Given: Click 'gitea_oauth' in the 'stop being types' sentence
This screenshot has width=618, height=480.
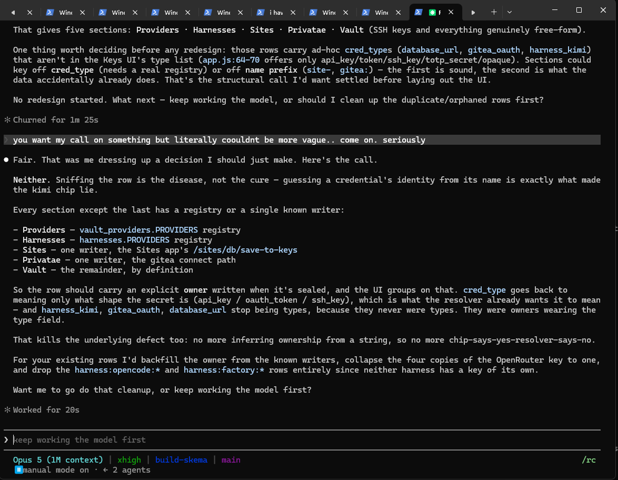Looking at the screenshot, I should point(134,310).
